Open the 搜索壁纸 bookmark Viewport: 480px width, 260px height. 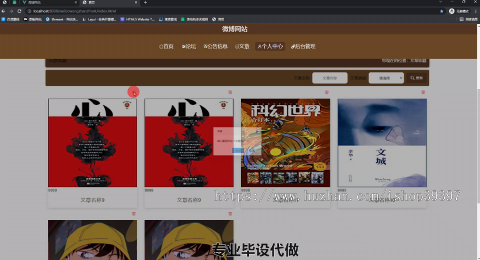click(x=168, y=19)
